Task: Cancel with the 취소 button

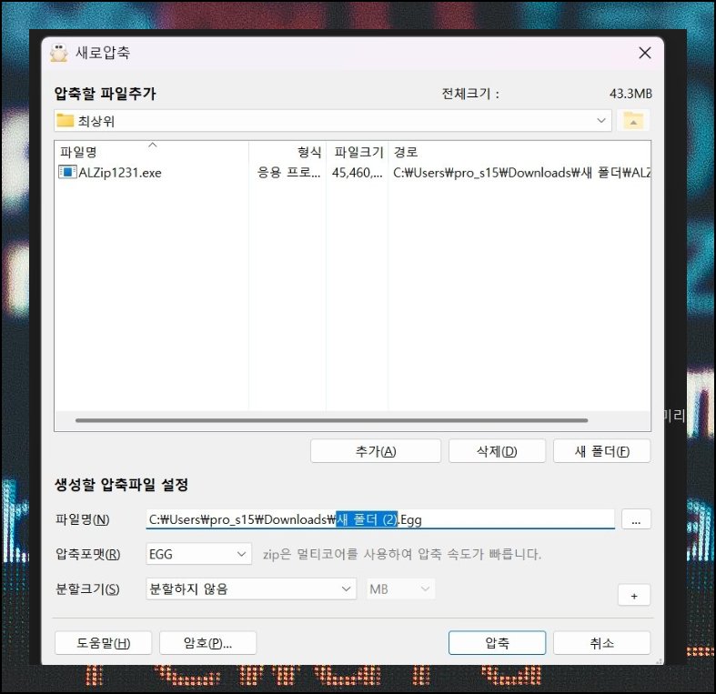Action: coord(602,643)
